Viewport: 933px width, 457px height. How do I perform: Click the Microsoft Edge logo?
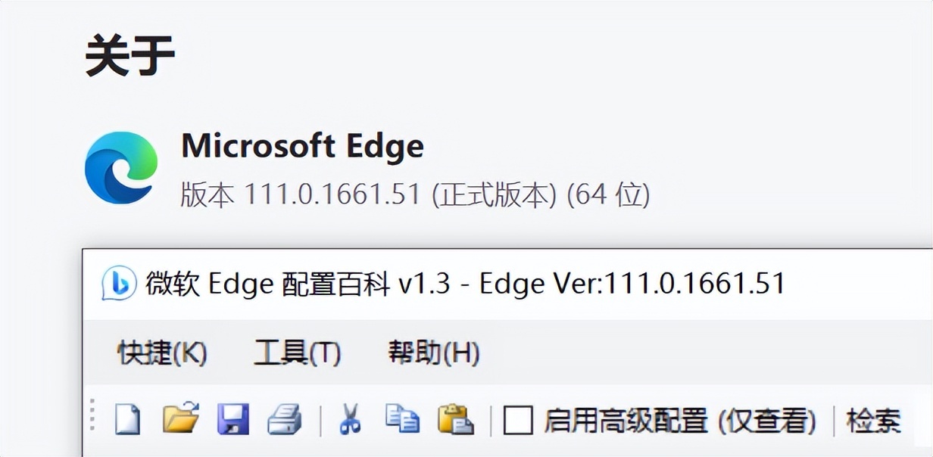pyautogui.click(x=121, y=168)
